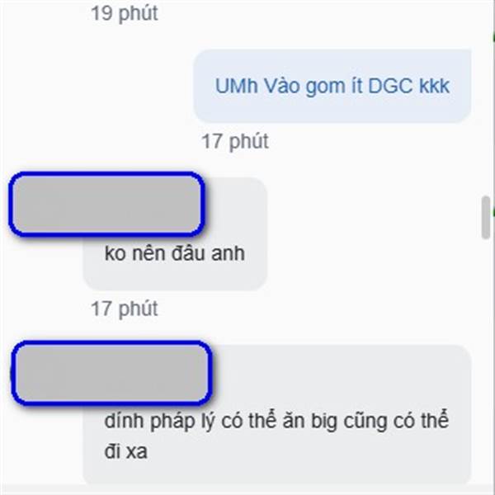This screenshot has height=495, width=495.
Task: Click the word 'big' in the bottom message
Action: 324,422
